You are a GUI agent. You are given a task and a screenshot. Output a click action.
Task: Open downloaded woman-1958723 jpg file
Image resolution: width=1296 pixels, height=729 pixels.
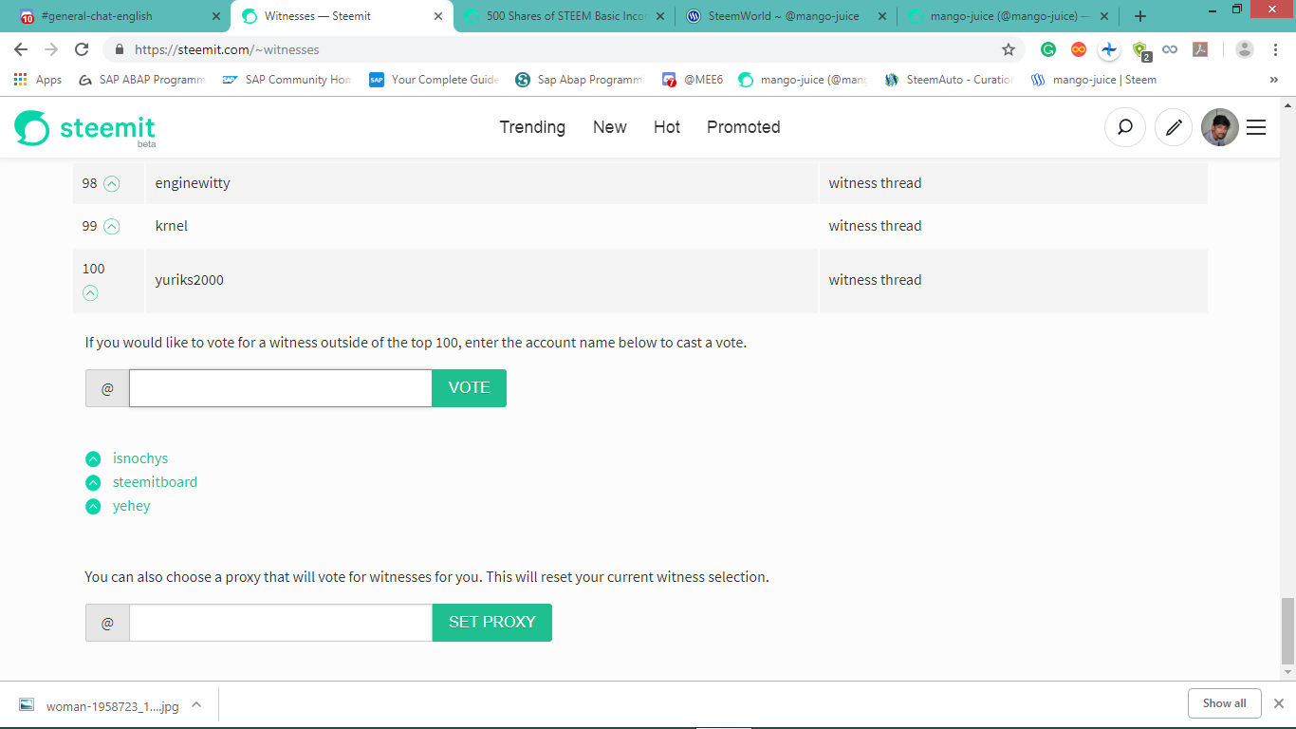coord(100,705)
